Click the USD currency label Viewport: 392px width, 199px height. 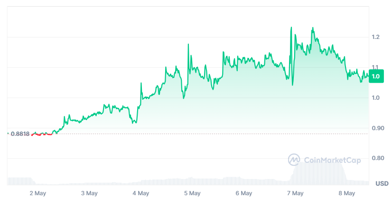click(382, 183)
